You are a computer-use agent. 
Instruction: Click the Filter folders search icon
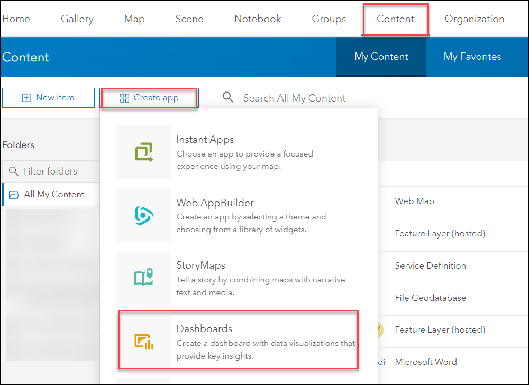coord(14,171)
